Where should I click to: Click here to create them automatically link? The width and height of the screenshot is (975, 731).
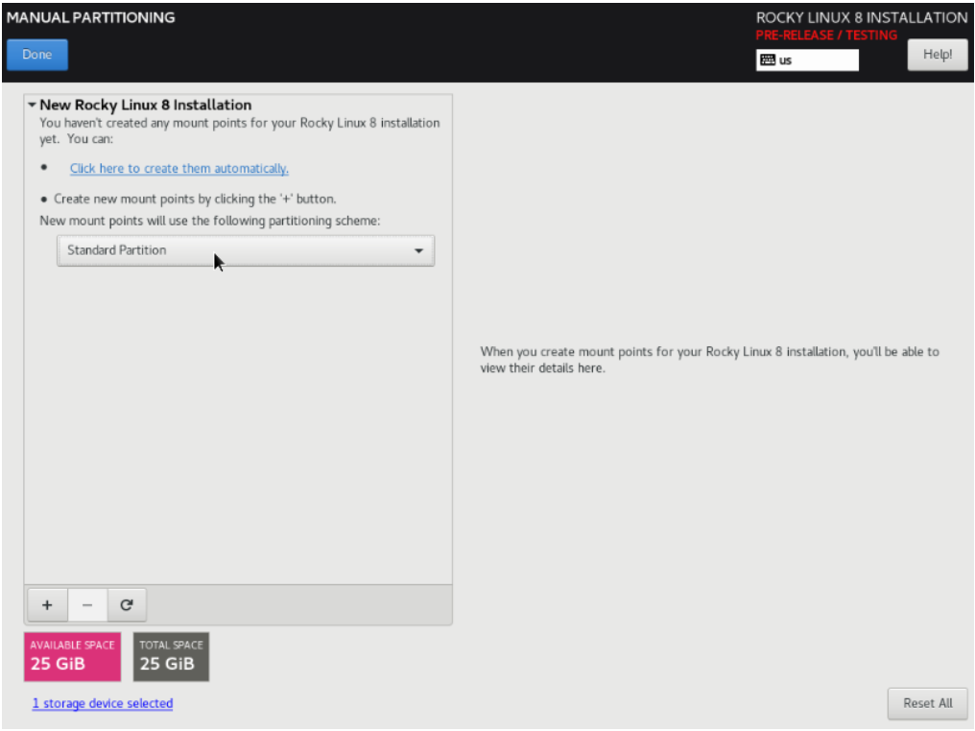click(x=179, y=169)
